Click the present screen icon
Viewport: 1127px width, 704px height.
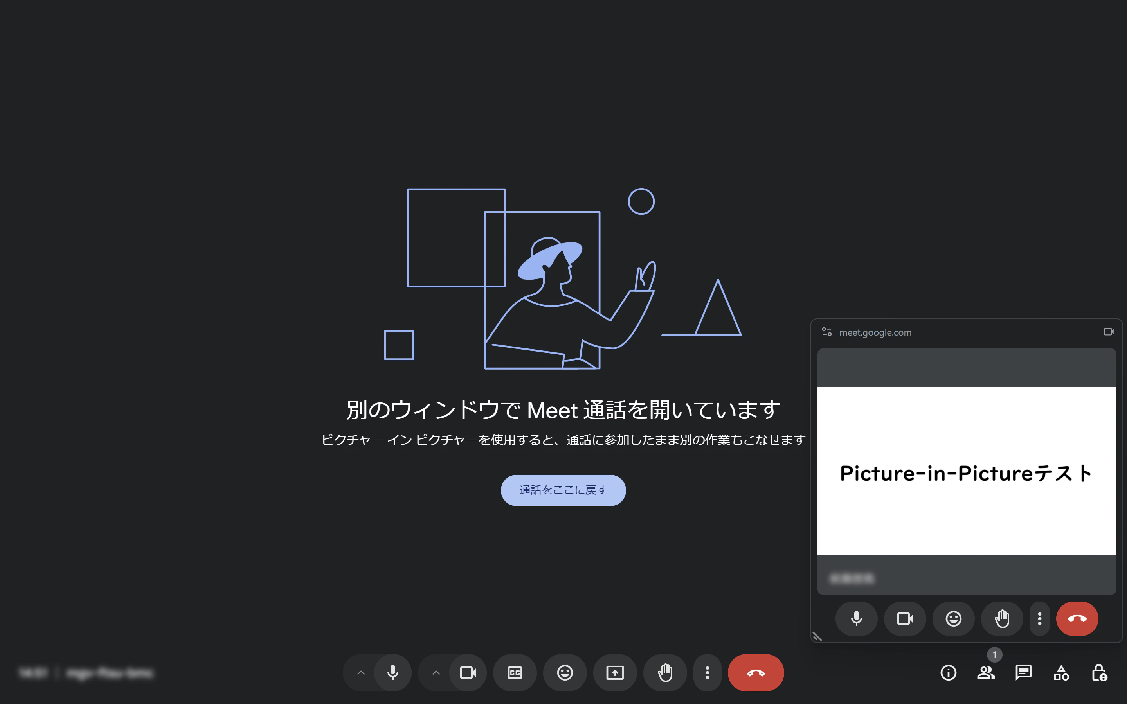pyautogui.click(x=615, y=672)
